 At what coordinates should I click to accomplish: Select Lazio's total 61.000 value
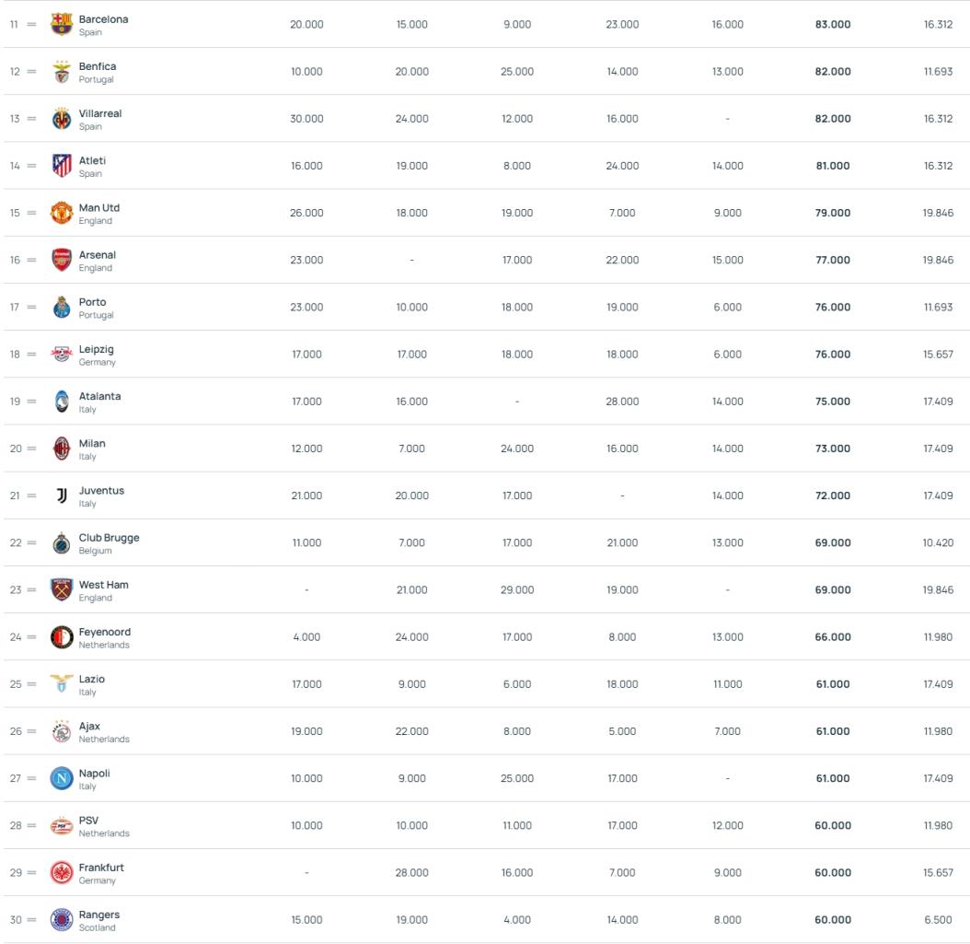coord(833,684)
